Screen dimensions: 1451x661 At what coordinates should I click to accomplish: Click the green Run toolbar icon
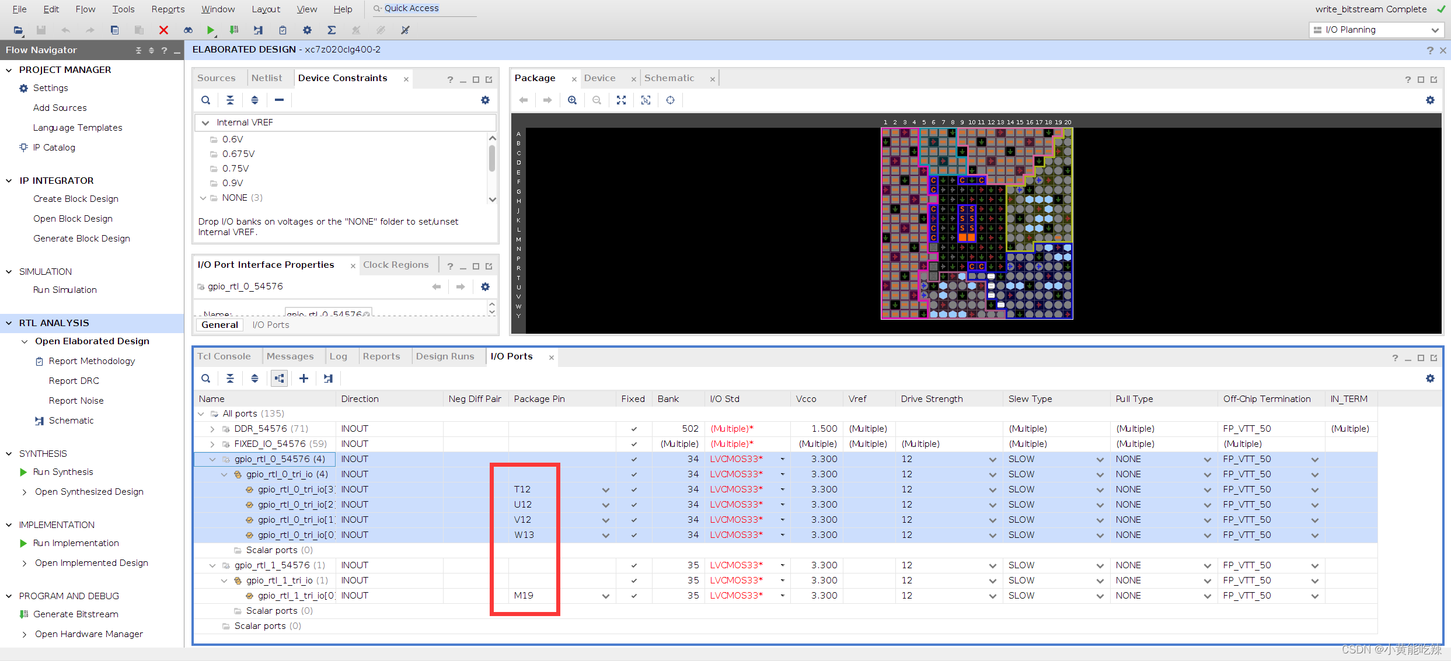pyautogui.click(x=210, y=30)
